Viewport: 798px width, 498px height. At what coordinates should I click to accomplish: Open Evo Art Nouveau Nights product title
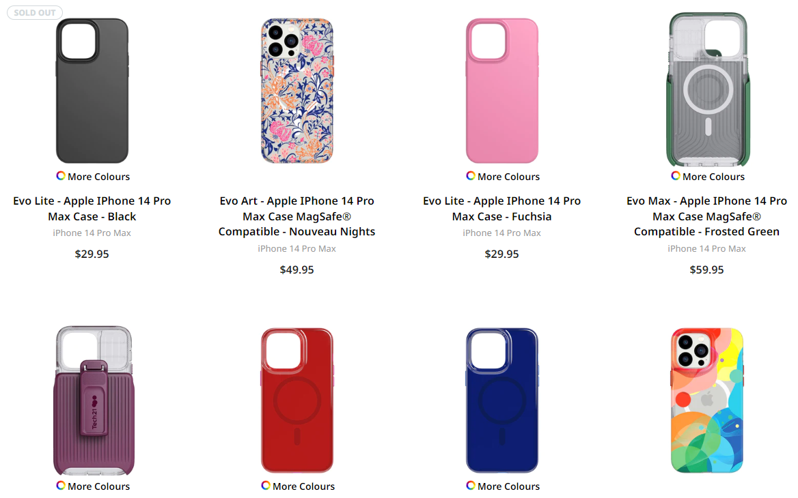click(x=297, y=216)
